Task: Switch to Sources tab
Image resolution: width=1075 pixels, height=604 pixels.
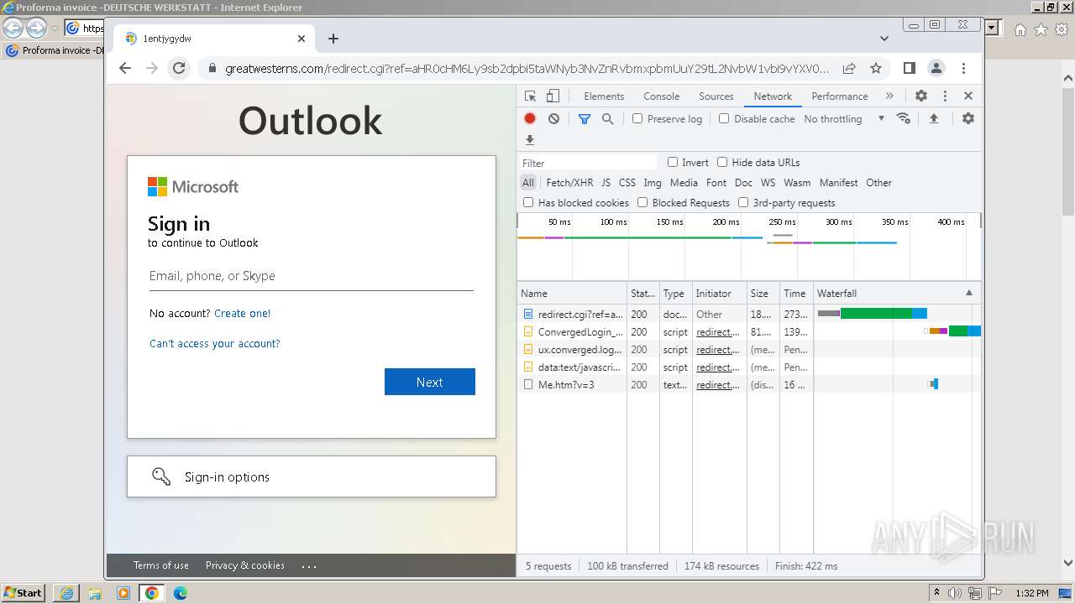Action: point(716,96)
